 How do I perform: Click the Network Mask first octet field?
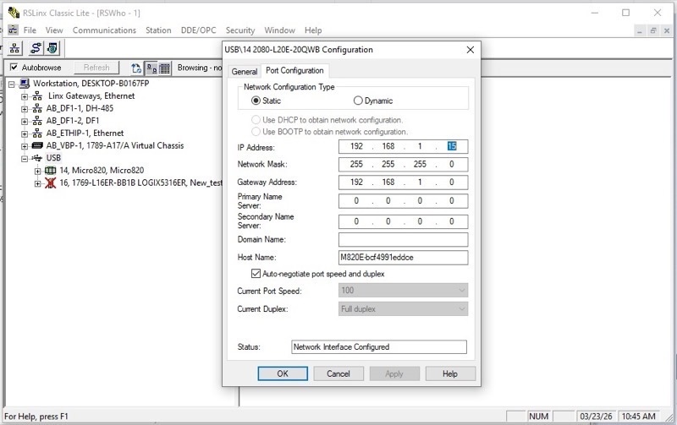click(x=356, y=164)
